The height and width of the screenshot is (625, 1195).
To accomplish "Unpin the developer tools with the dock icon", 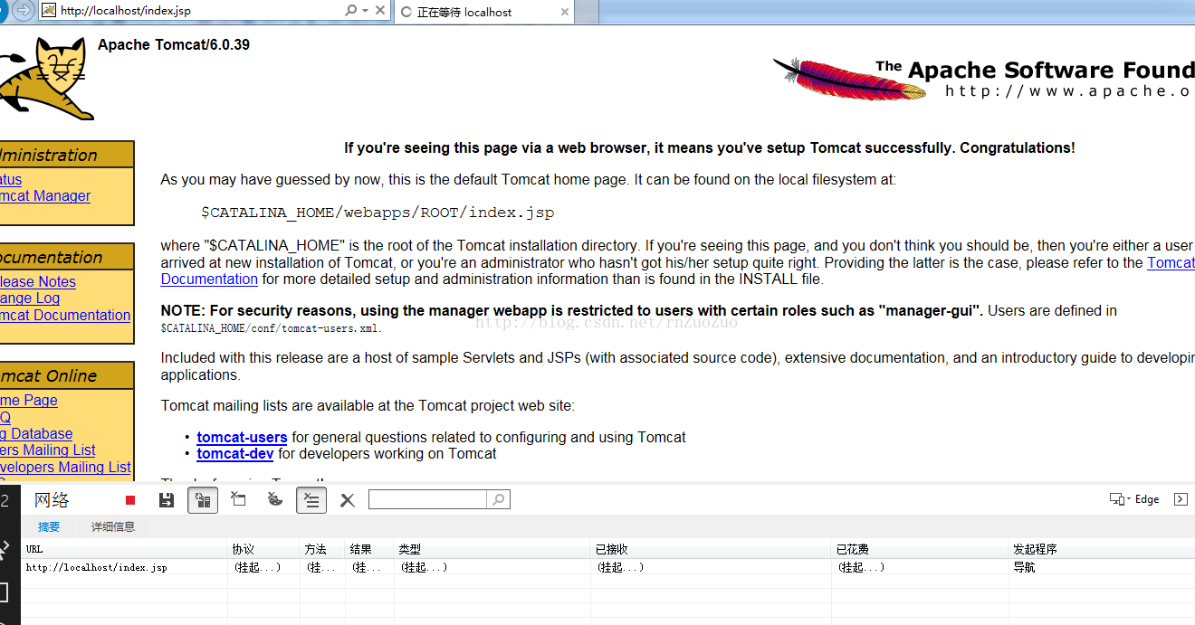I will coord(1181,499).
